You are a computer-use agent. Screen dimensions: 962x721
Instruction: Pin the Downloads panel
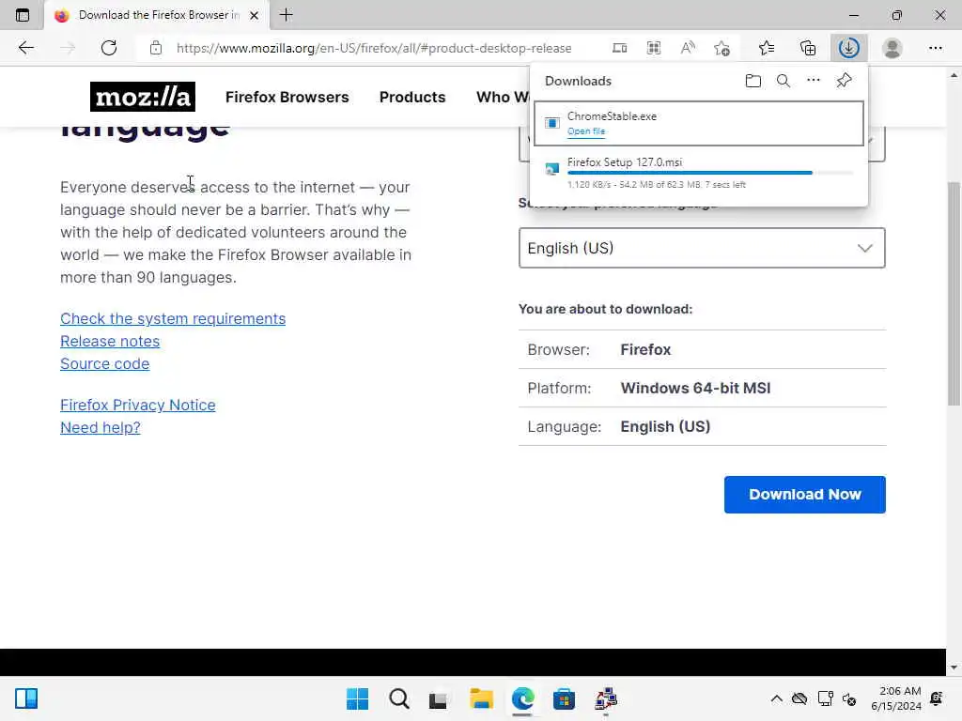[845, 81]
